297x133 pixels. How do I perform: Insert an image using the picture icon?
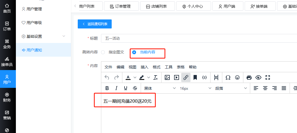(x=167, y=77)
